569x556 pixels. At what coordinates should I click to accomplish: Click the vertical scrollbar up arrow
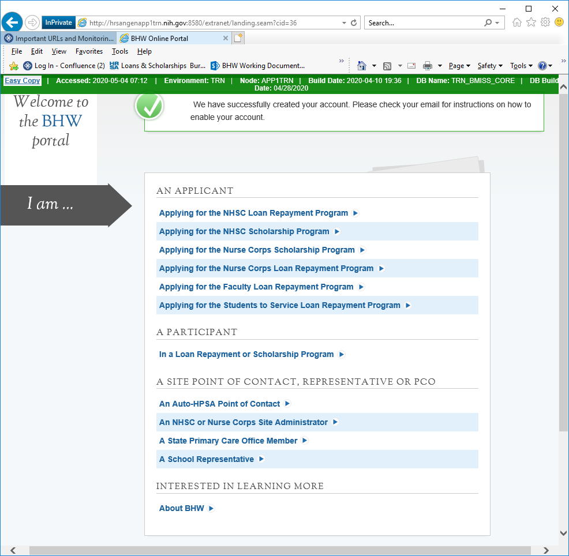coord(563,87)
